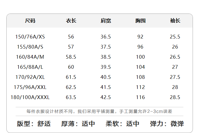Viewport: 199px width, 133px height.
Task: Click 衣长 value 56 for XS
Action: 71,37
